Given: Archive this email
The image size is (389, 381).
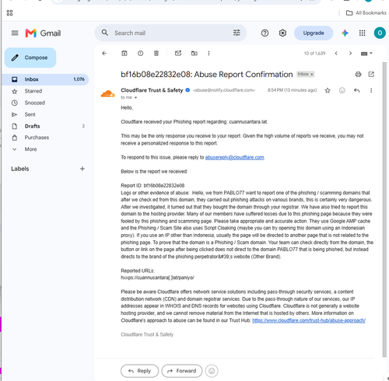Looking at the screenshot, I should pyautogui.click(x=124, y=53).
